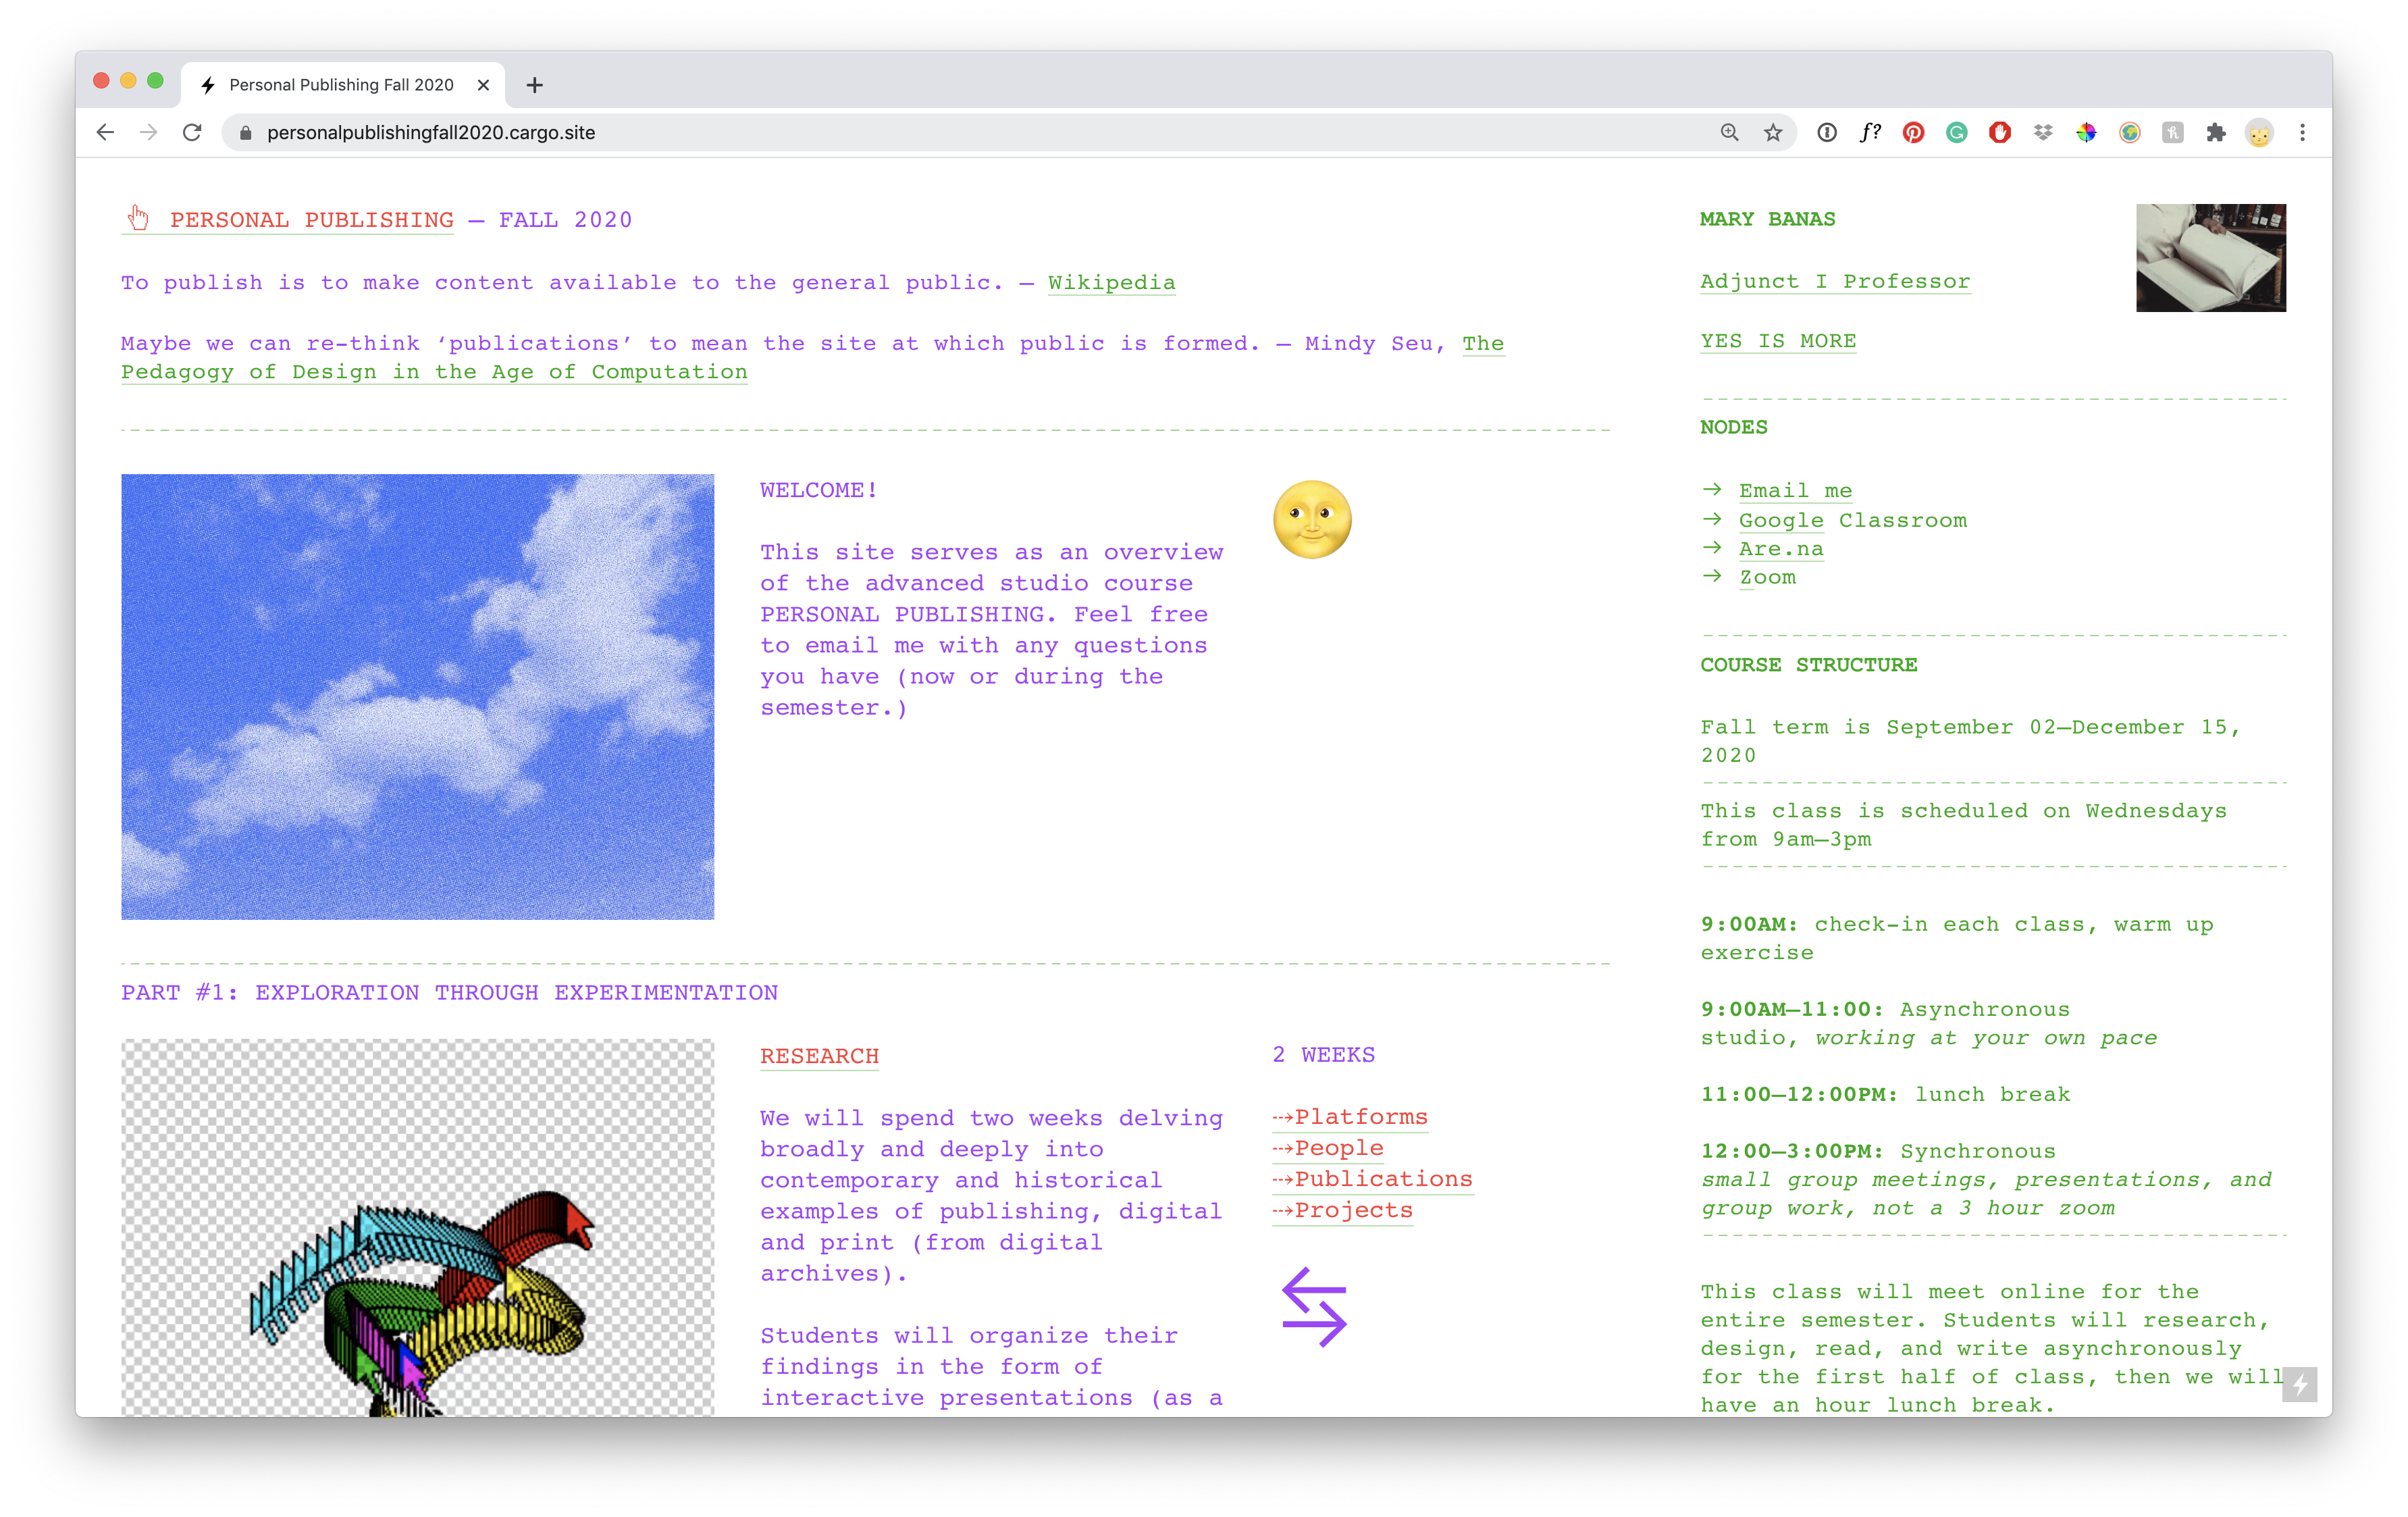Click the cat profile avatar
This screenshot has width=2408, height=1517.
click(2259, 133)
